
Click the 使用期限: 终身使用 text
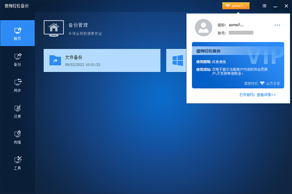211,62
